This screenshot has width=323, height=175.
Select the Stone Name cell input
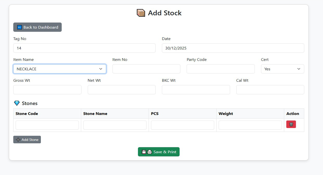[115, 125]
